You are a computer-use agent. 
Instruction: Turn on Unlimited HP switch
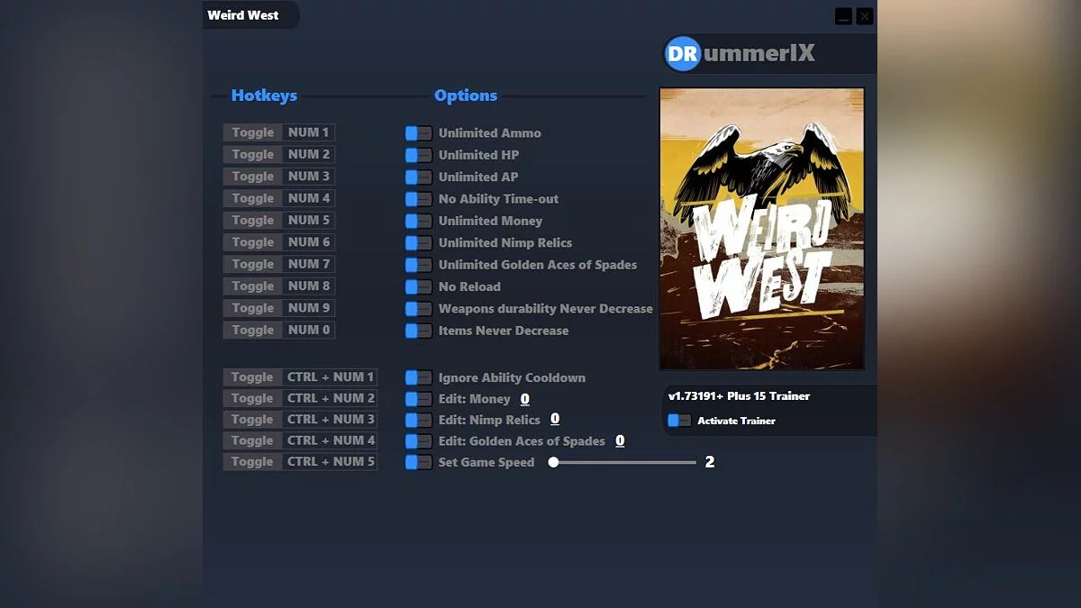(418, 155)
